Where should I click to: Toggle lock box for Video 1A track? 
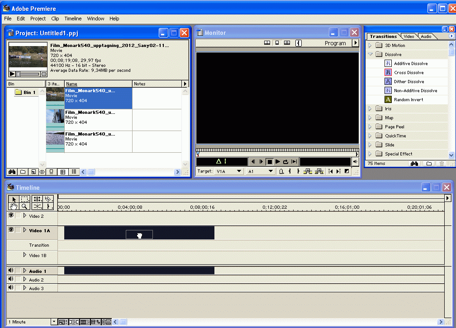18,230
